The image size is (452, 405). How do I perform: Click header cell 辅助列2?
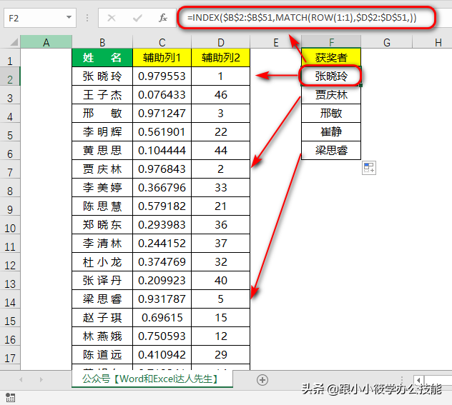[x=221, y=58]
